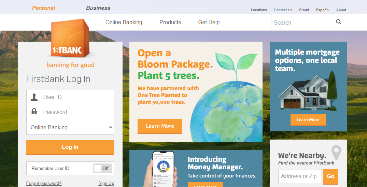Image resolution: width=367 pixels, height=187 pixels.
Task: Click the 'FirstBank Log In' heading
Action: point(58,79)
